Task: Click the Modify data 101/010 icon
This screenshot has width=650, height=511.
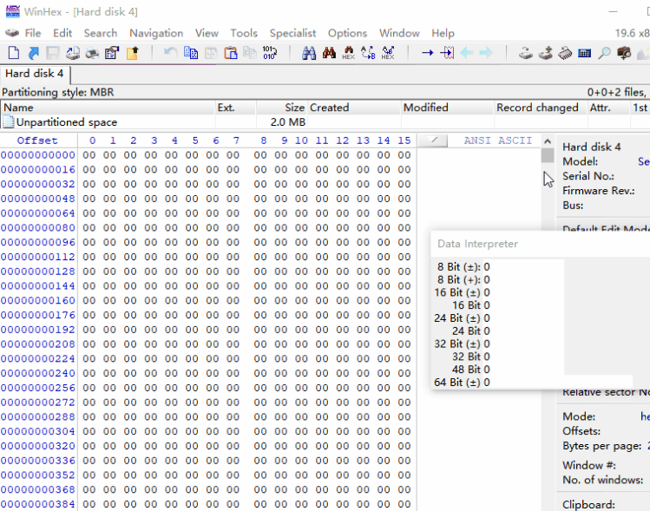Action: pyautogui.click(x=269, y=53)
